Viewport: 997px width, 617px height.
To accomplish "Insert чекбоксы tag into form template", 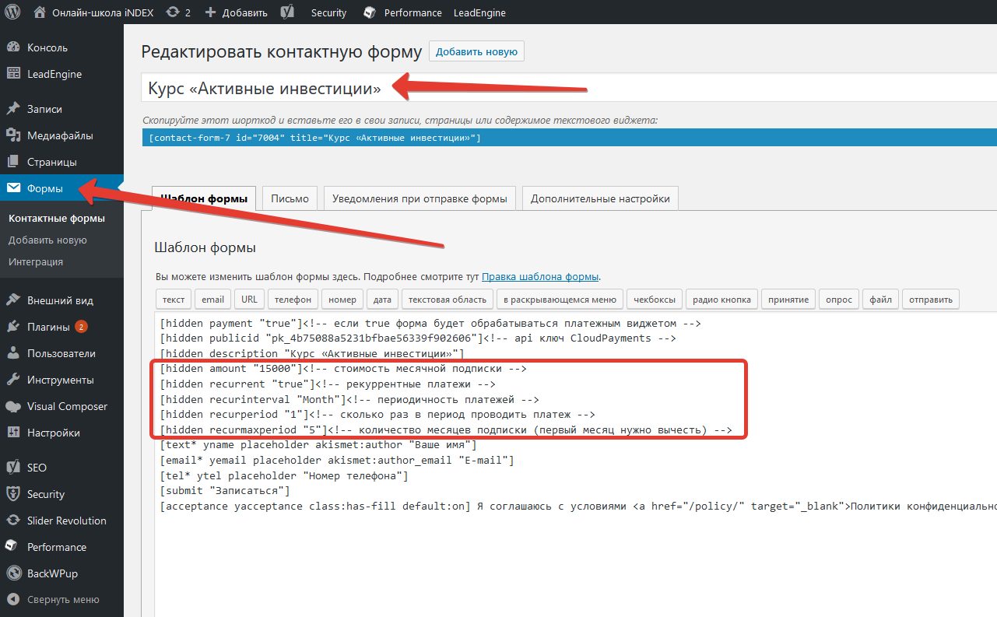I will coord(655,300).
